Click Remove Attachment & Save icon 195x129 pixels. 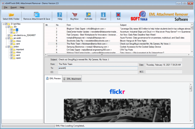pos(37,15)
